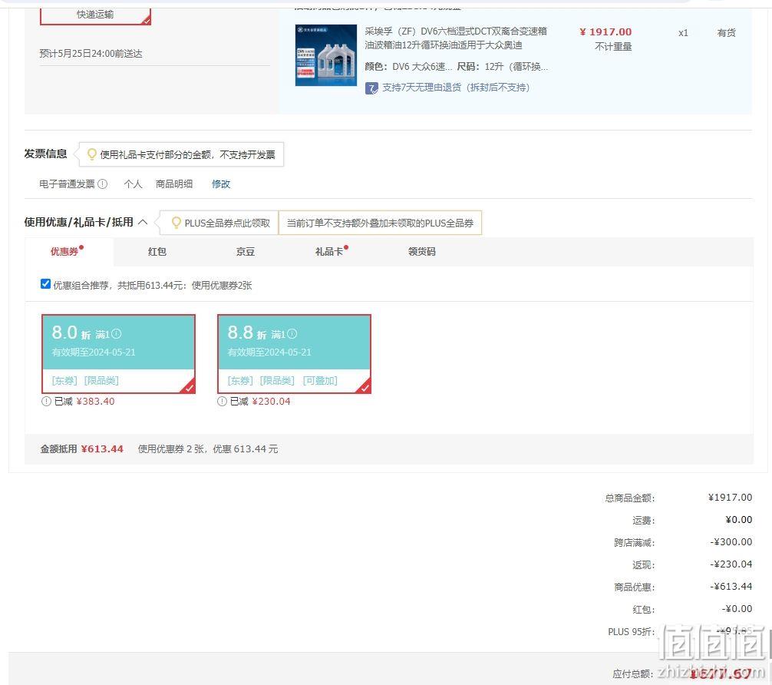Viewport: 772px width, 685px height.
Task: Open the ZF DV6 gearbox oil product title
Action: (x=455, y=38)
